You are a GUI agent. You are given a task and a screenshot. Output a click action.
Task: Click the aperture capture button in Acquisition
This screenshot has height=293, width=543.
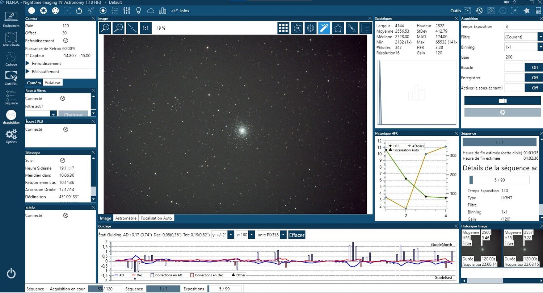click(502, 112)
